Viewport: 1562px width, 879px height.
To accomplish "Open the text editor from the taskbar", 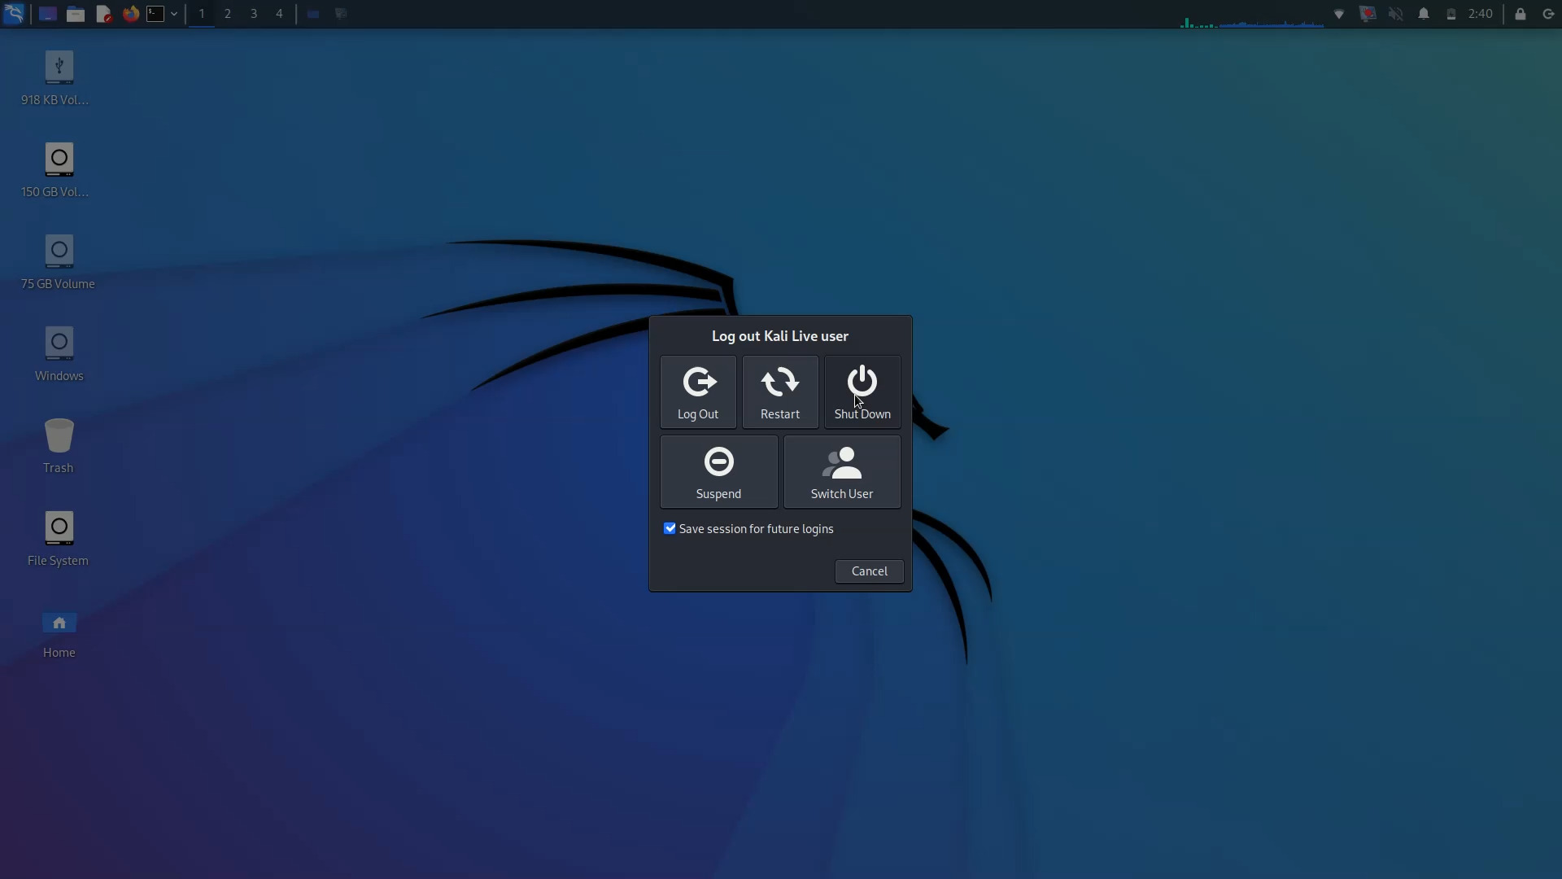I will [x=103, y=13].
